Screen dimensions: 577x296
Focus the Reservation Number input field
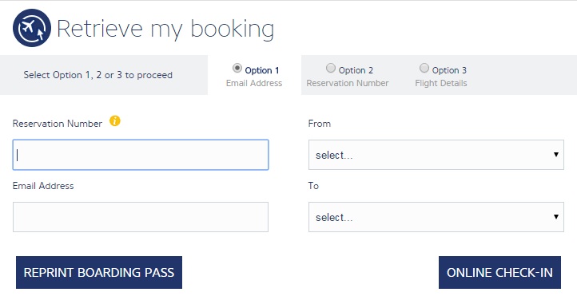[141, 155]
